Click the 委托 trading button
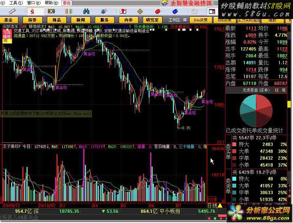293x223 pixels. (67, 3)
